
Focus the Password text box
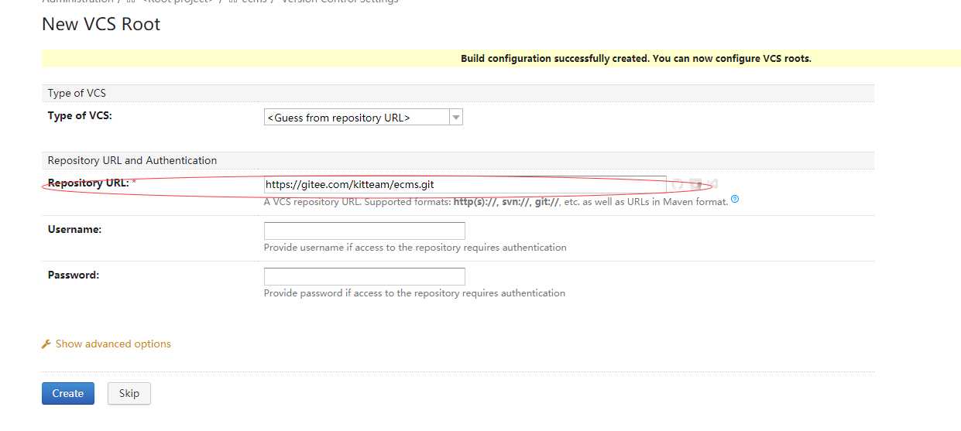[x=364, y=276]
